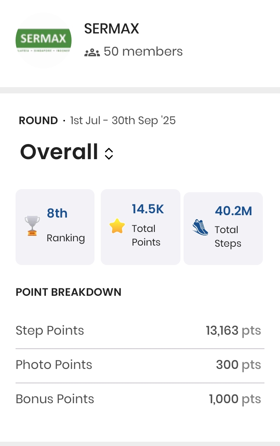
Task: Tap the SERMAX team logo
Action: point(44,40)
